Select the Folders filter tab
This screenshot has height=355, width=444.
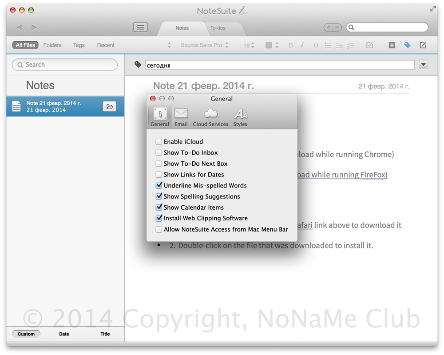pos(52,45)
